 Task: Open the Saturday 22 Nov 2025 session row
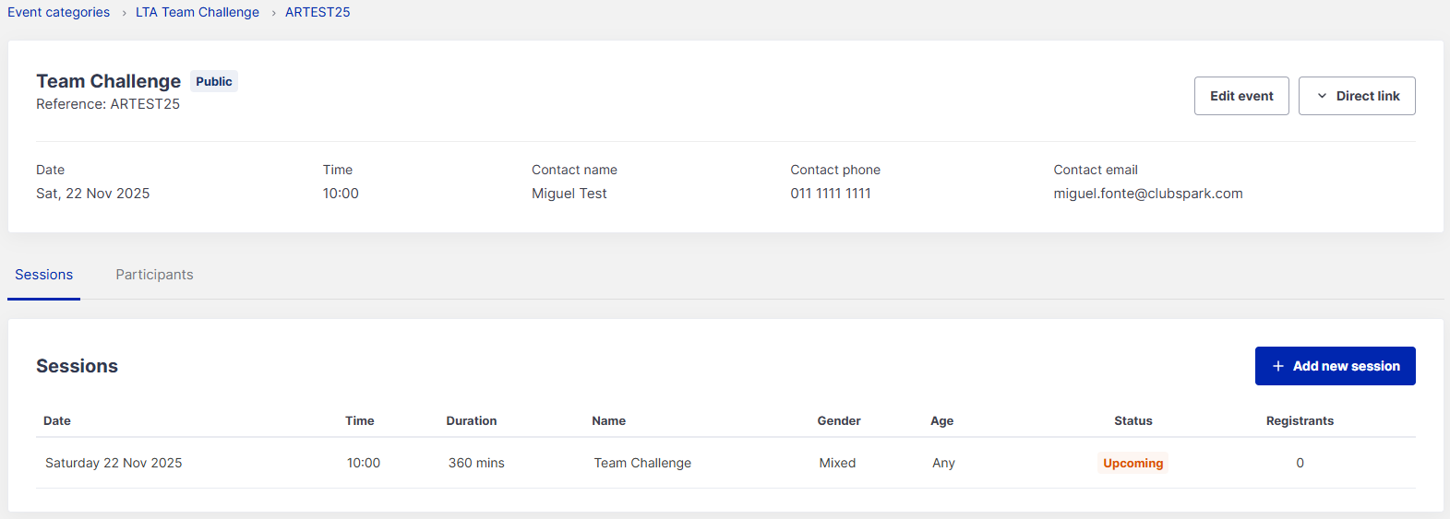tap(114, 463)
